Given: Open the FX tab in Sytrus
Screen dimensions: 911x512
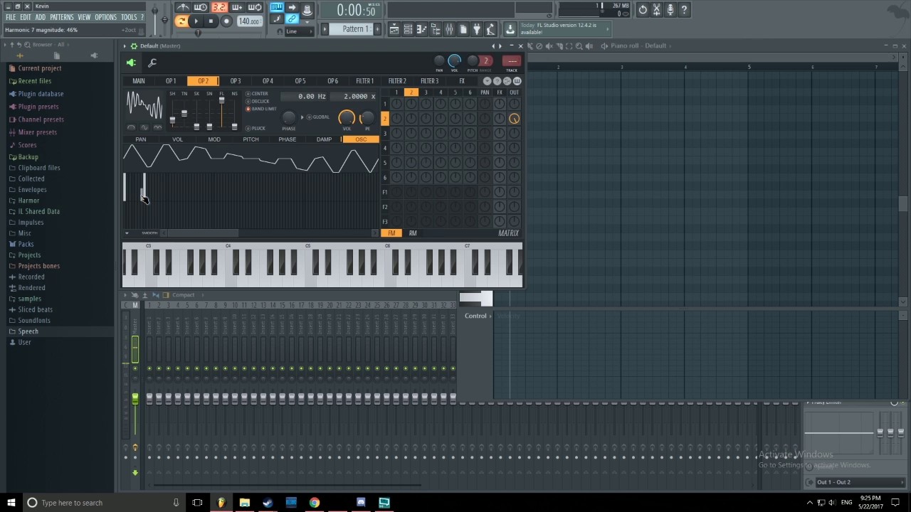Looking at the screenshot, I should click(462, 81).
